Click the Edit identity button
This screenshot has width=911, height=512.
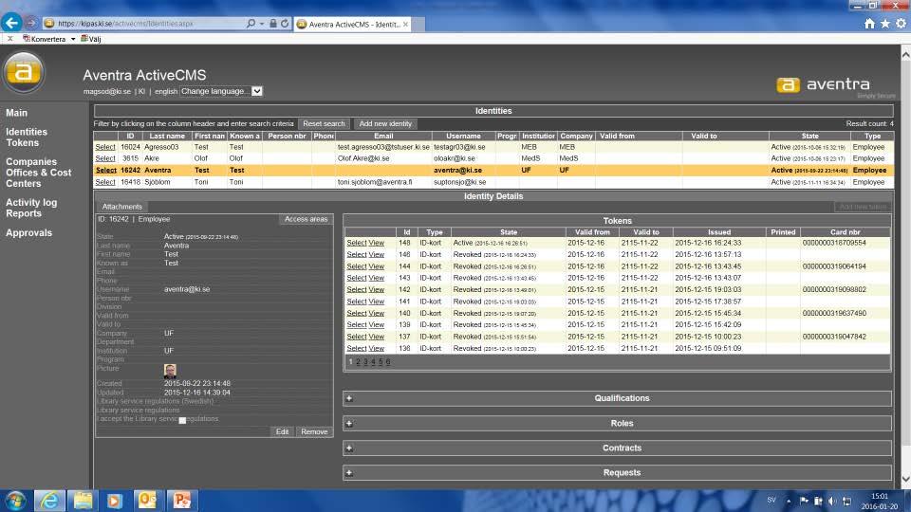pyautogui.click(x=282, y=432)
